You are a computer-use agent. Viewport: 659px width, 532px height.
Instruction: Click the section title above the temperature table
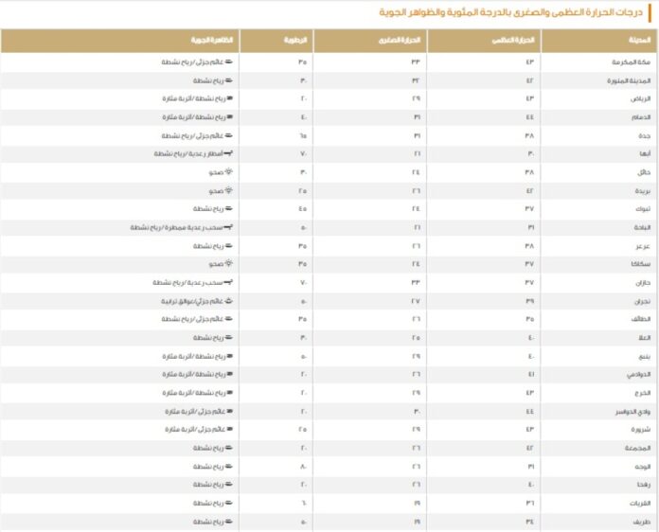[x=510, y=12]
